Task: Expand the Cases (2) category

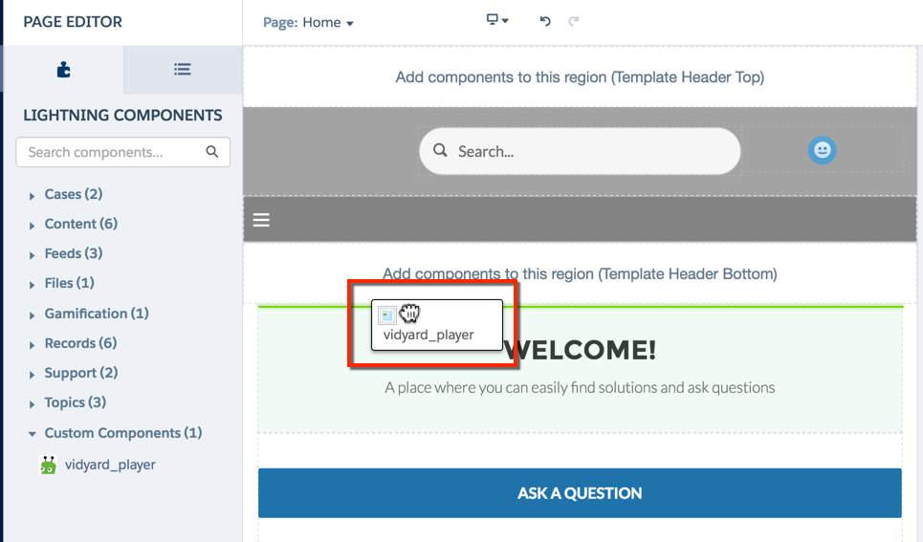Action: (x=73, y=194)
